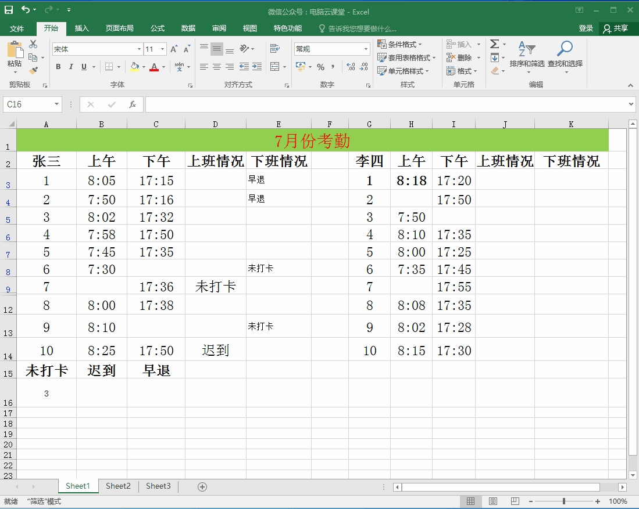This screenshot has width=639, height=509.
Task: Toggle align text left
Action: tap(204, 67)
